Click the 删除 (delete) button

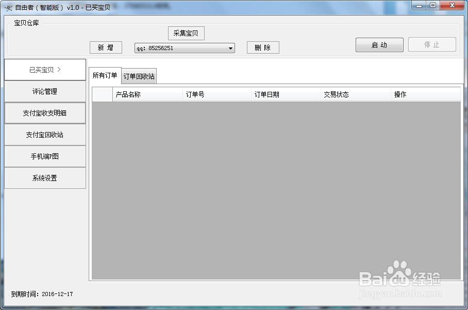(263, 47)
